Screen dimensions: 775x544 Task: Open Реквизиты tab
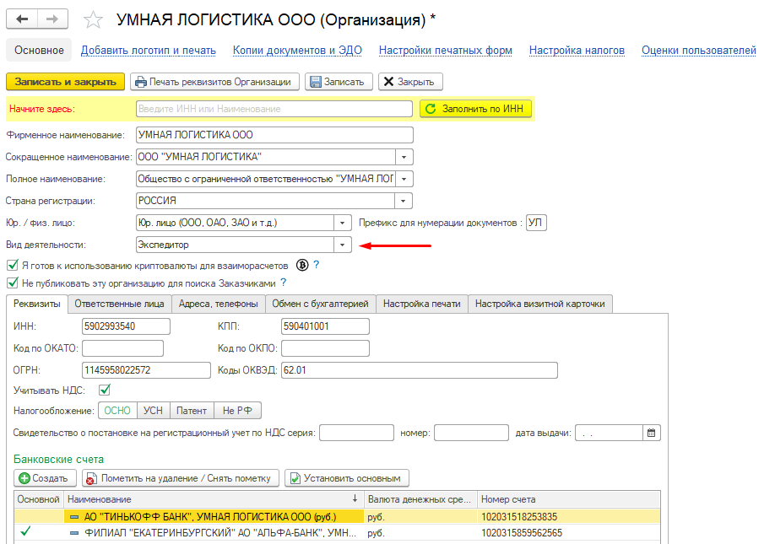point(37,304)
